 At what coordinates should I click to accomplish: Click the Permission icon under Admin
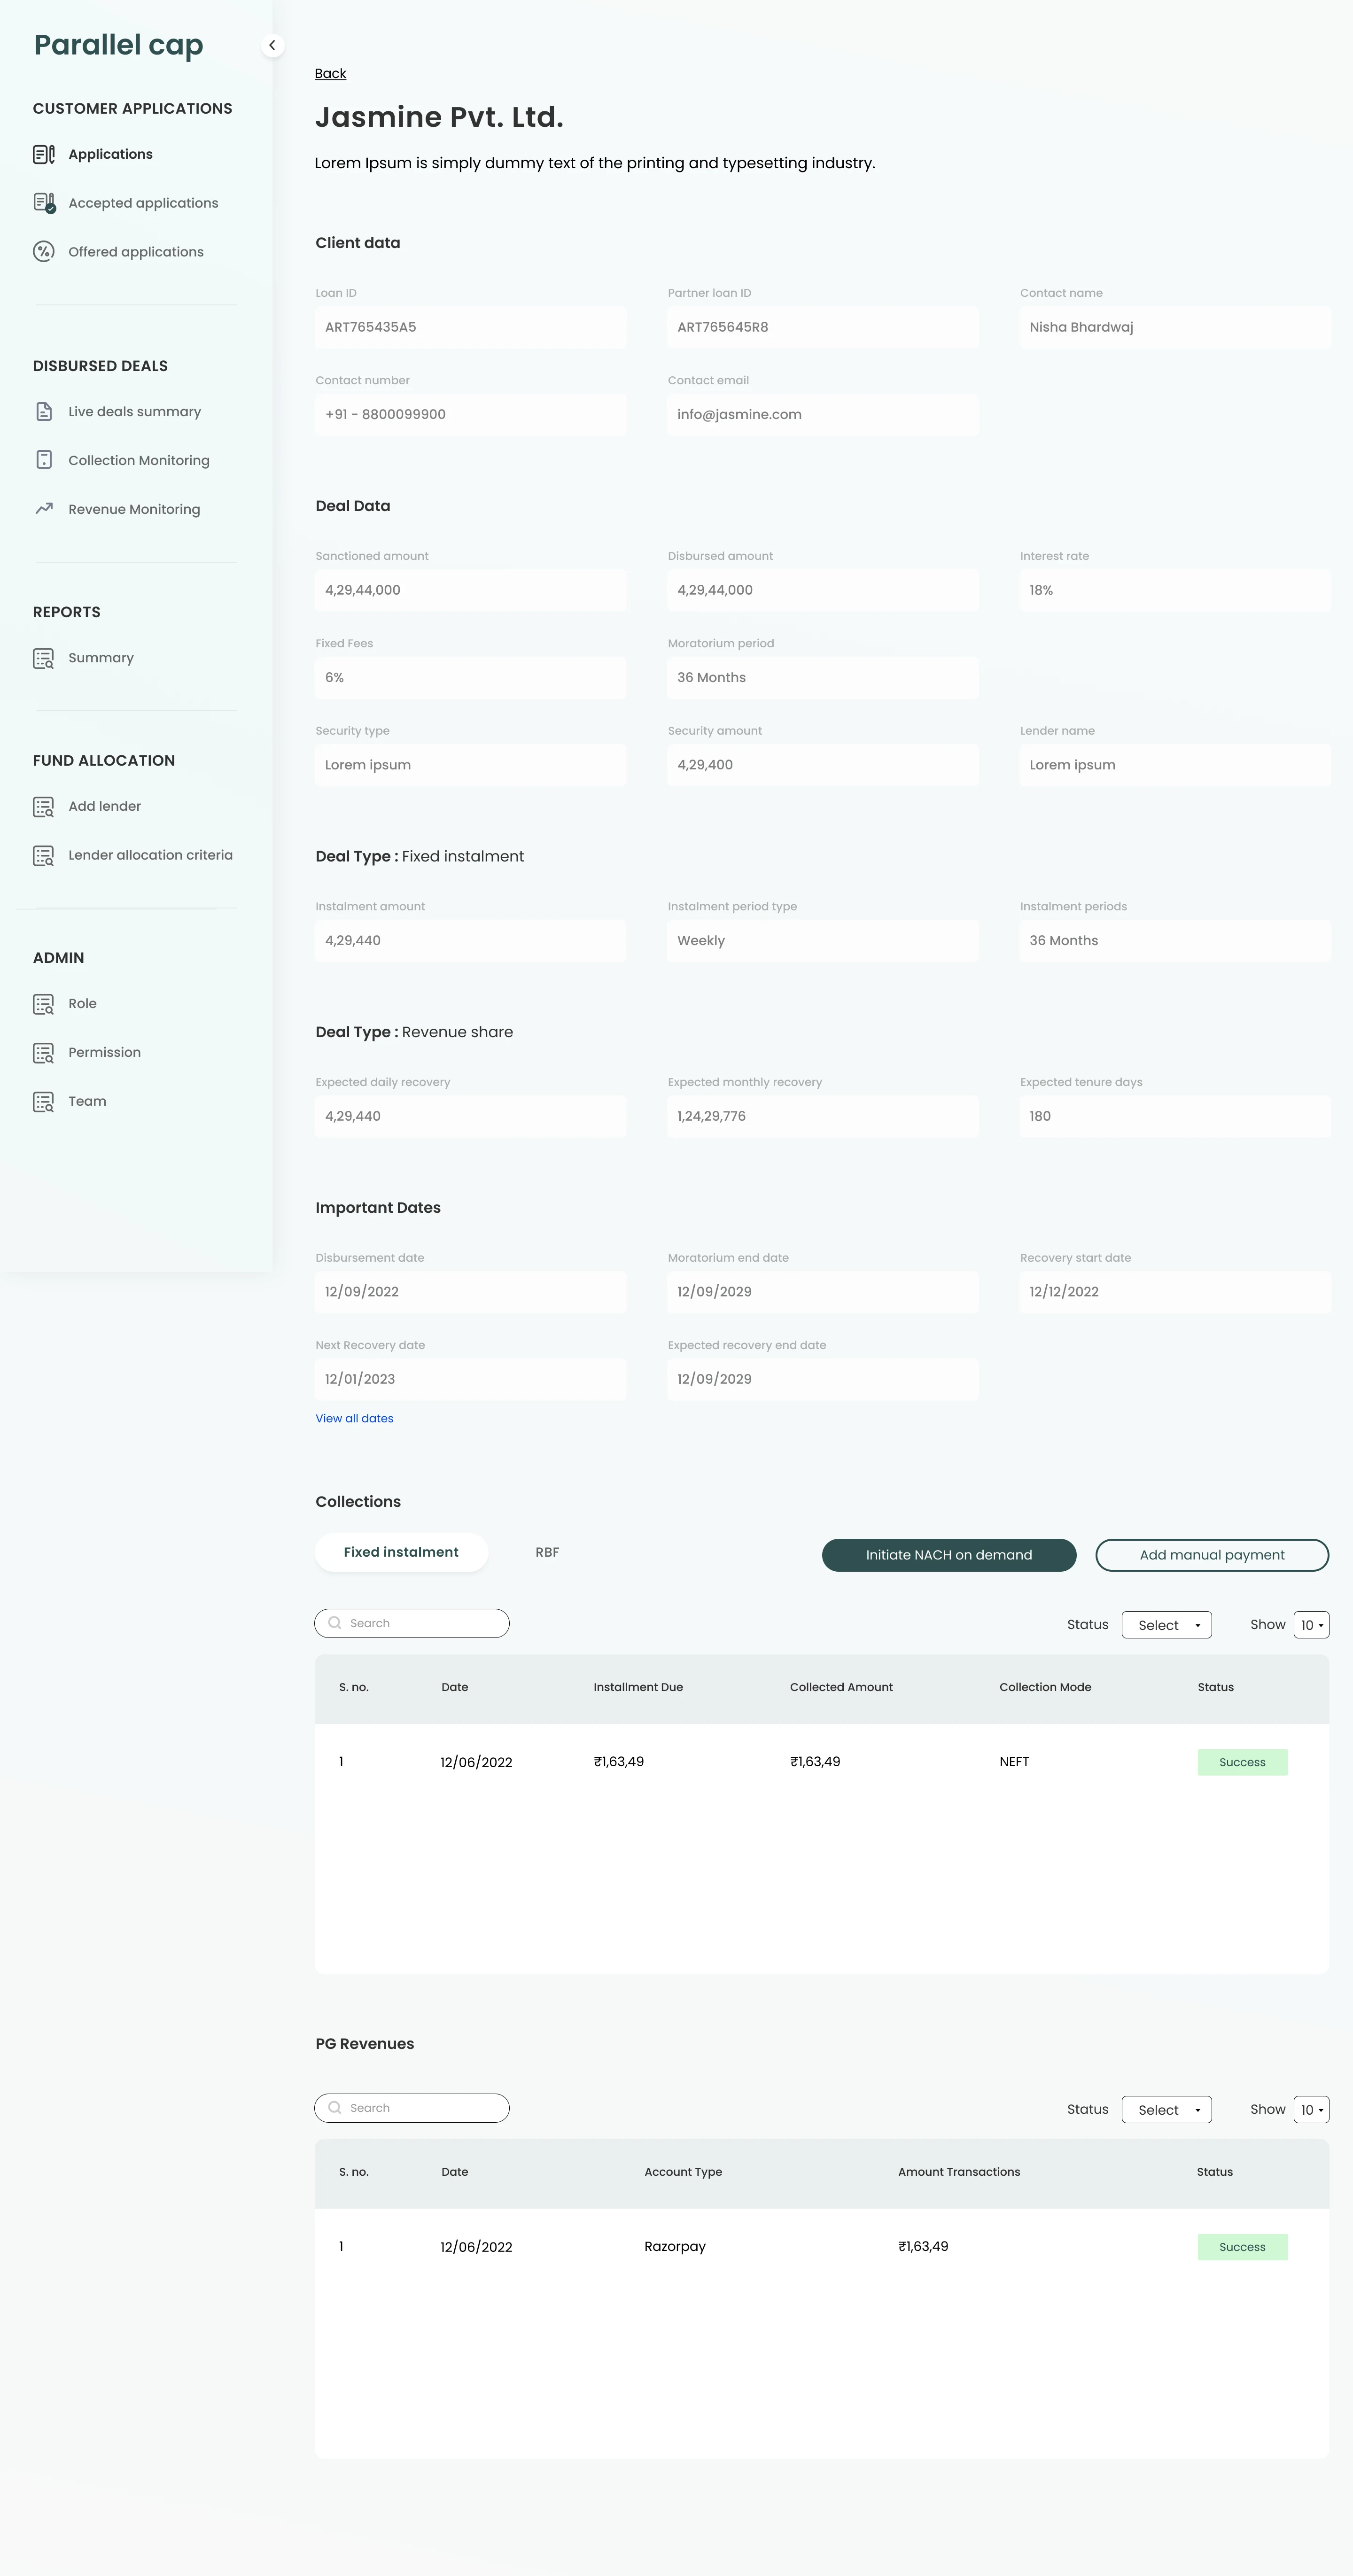pyautogui.click(x=44, y=1053)
